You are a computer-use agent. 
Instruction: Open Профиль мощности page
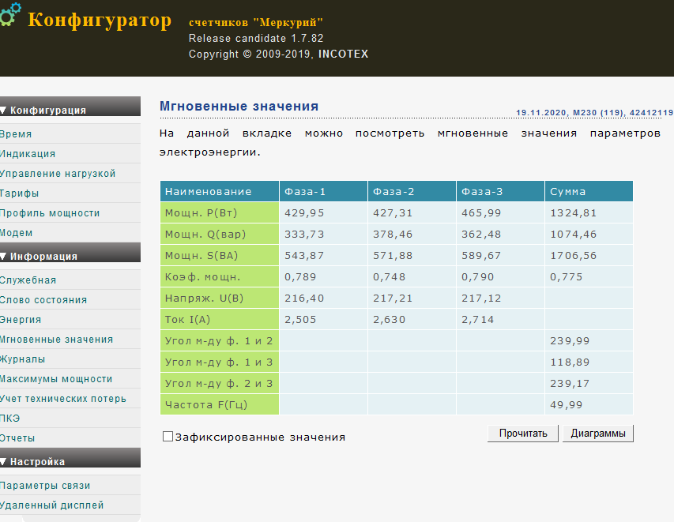click(x=50, y=213)
